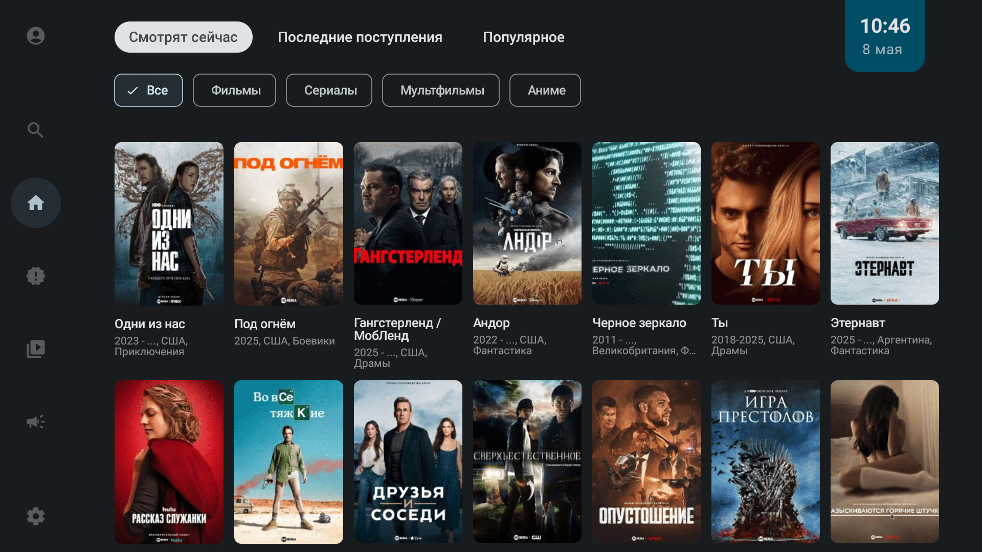Image resolution: width=982 pixels, height=552 pixels.
Task: Switch to Смотрят сейчас tab
Action: (x=184, y=37)
